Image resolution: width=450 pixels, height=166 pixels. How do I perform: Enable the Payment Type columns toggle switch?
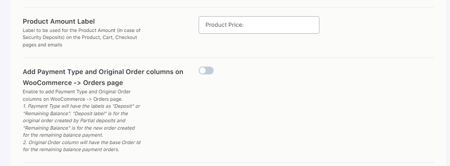pos(206,71)
